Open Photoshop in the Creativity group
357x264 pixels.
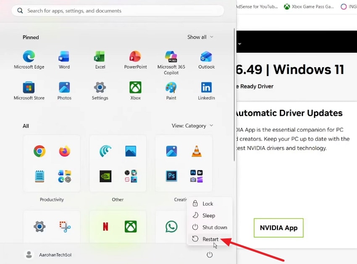(x=171, y=176)
